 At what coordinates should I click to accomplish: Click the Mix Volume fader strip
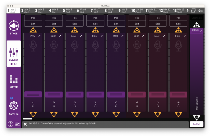point(197,71)
